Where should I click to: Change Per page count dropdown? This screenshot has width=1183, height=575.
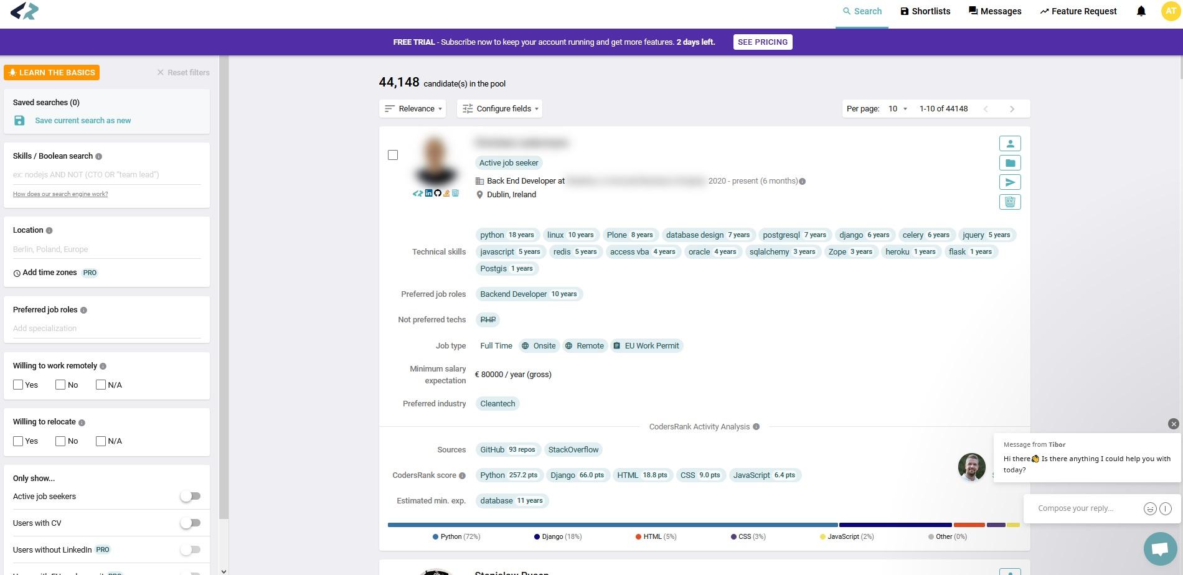pyautogui.click(x=897, y=108)
